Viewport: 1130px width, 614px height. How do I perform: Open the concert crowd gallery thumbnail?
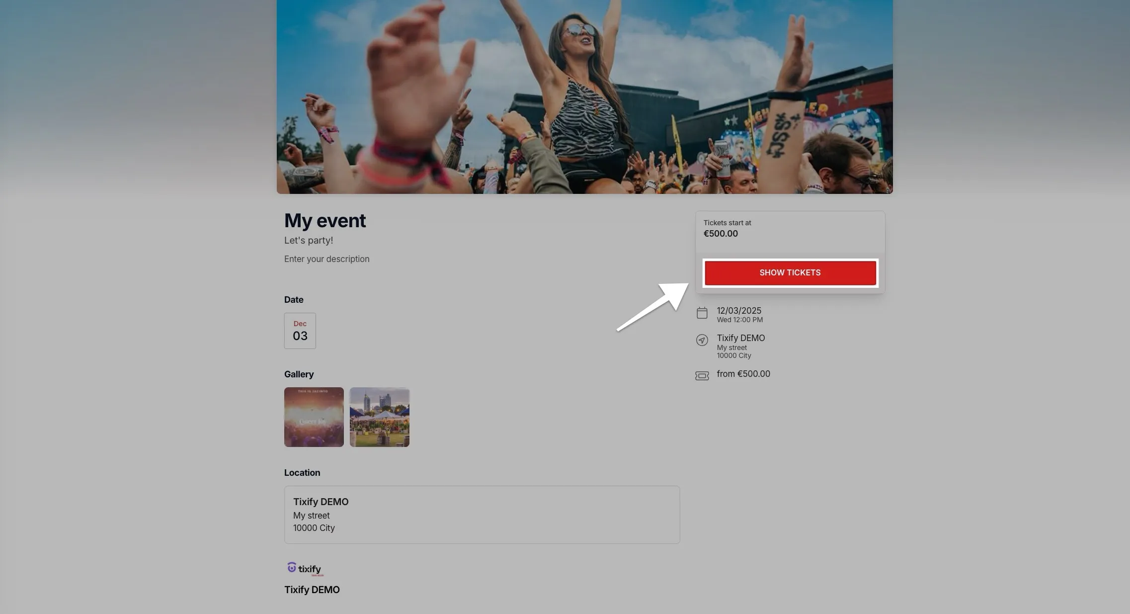[314, 417]
